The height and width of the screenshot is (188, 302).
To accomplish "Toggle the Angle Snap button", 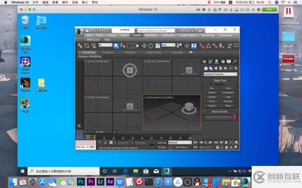I will pyautogui.click(x=208, y=46).
